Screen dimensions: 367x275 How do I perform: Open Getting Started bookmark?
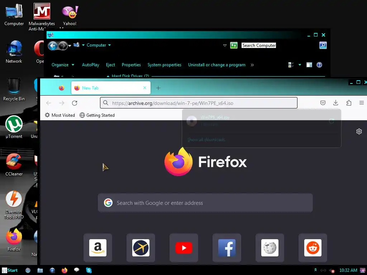point(97,115)
